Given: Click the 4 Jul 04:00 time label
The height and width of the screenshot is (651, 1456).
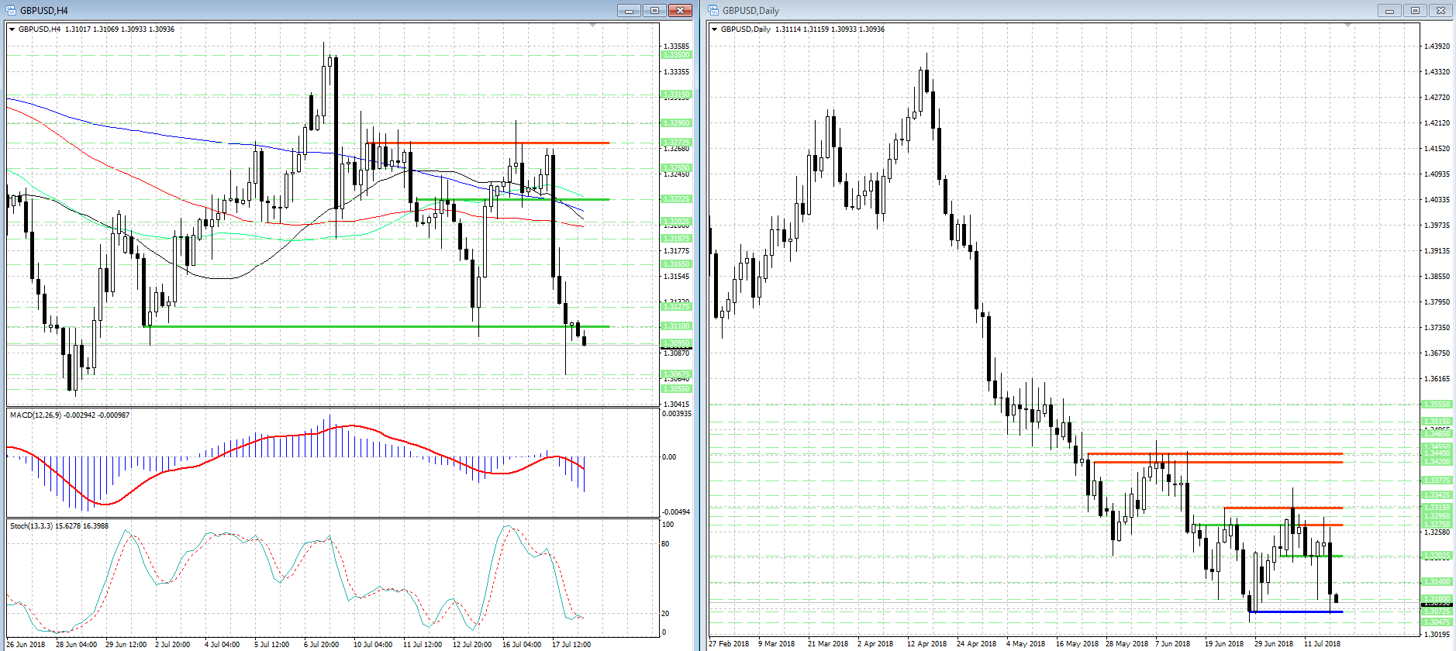Looking at the screenshot, I should coord(222,644).
